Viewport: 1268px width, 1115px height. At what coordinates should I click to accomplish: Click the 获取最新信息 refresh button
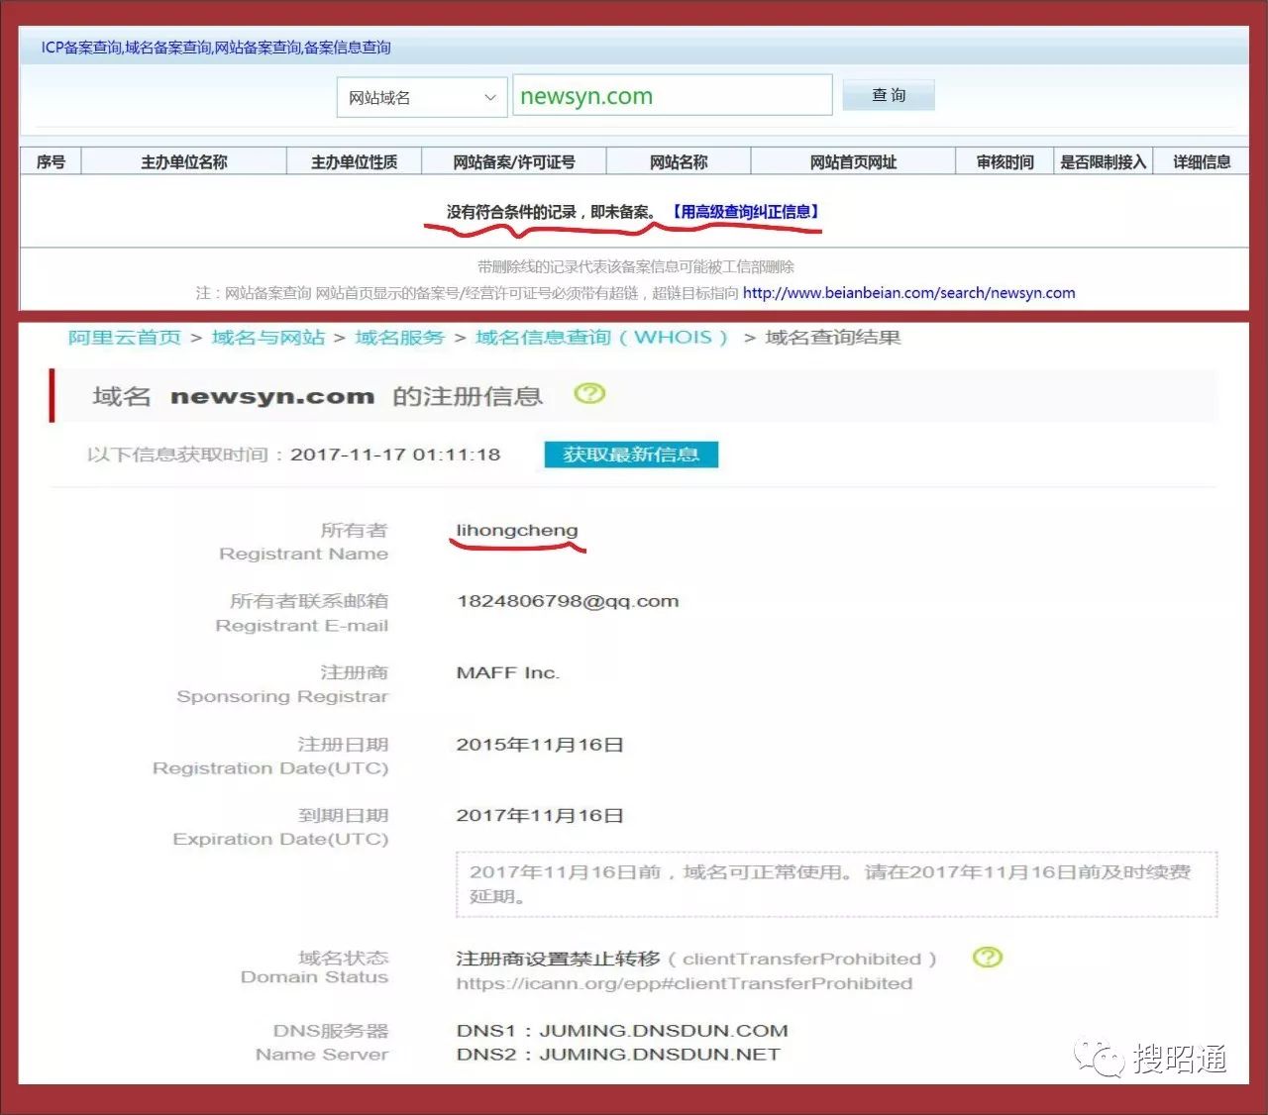(631, 455)
